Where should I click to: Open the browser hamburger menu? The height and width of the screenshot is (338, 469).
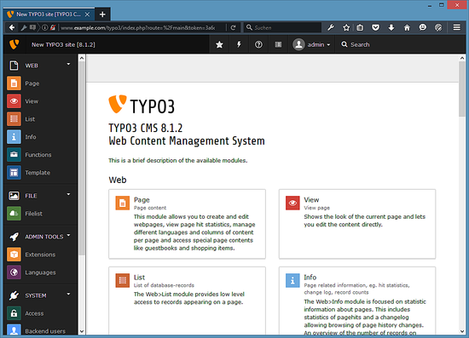(x=457, y=28)
